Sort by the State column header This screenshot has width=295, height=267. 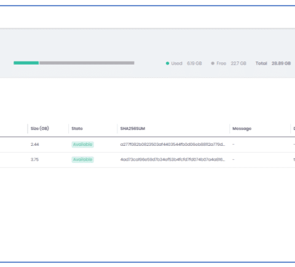pyautogui.click(x=77, y=129)
